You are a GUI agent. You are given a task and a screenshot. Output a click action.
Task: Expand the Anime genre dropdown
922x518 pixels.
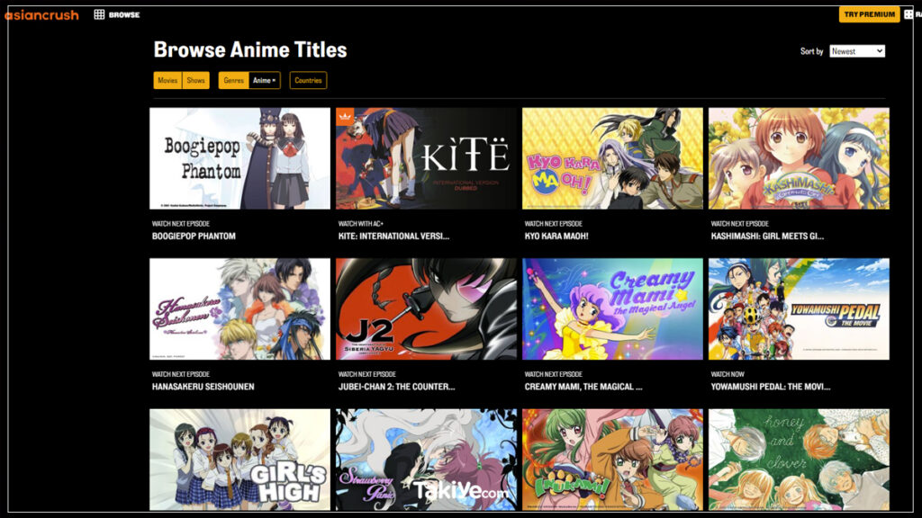(x=264, y=80)
